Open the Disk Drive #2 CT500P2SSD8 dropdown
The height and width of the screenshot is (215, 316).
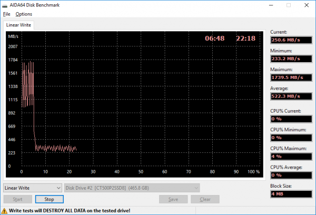132,188
